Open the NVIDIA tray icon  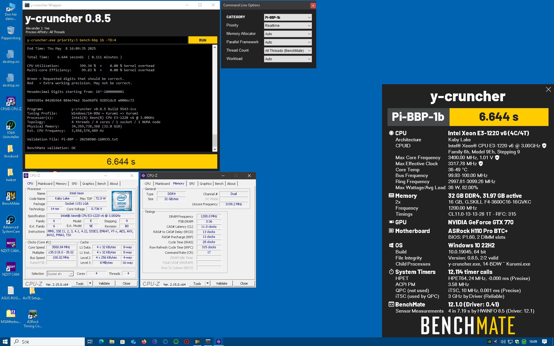[489, 342]
